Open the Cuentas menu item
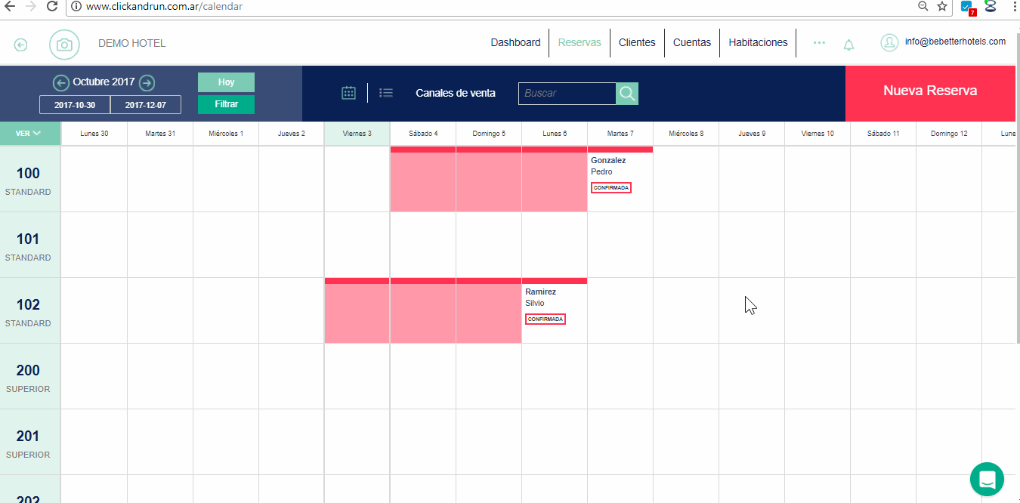Screen dimensions: 1020x503 tap(692, 42)
